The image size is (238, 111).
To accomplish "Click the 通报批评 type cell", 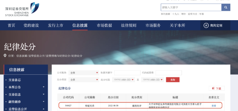I will (x=136, y=106).
